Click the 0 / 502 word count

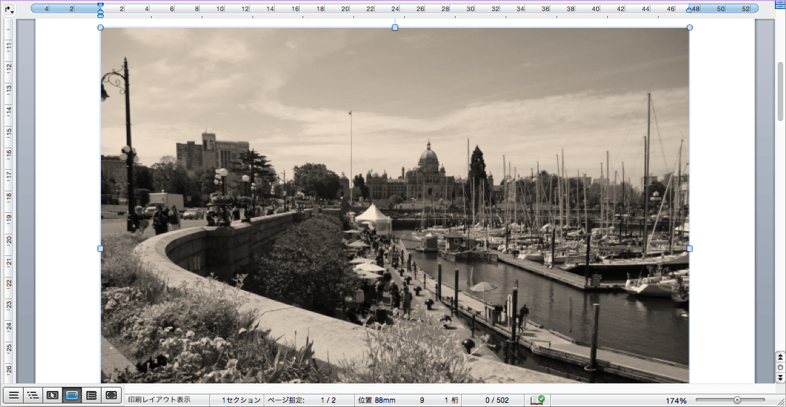tap(497, 401)
